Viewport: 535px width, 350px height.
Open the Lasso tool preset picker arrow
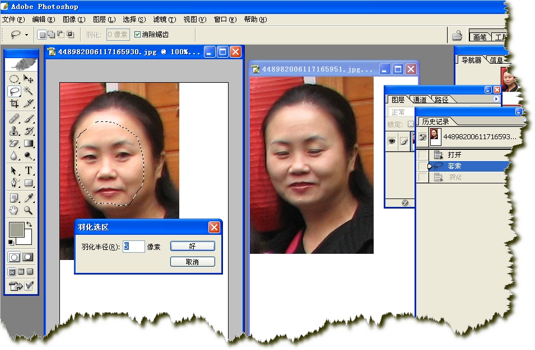(x=27, y=35)
